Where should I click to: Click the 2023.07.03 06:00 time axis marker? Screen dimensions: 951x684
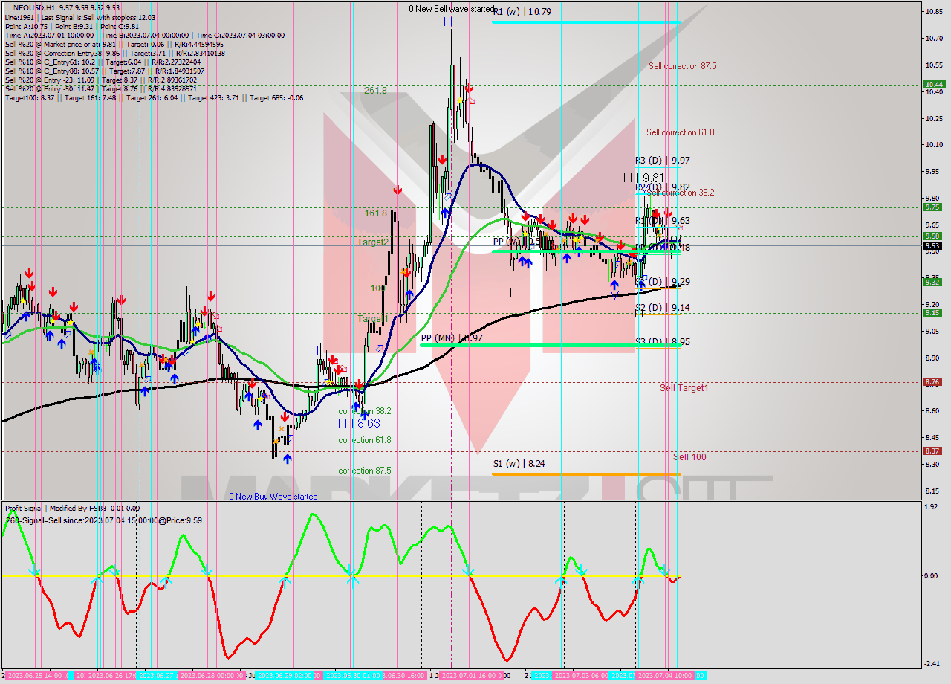581,676
